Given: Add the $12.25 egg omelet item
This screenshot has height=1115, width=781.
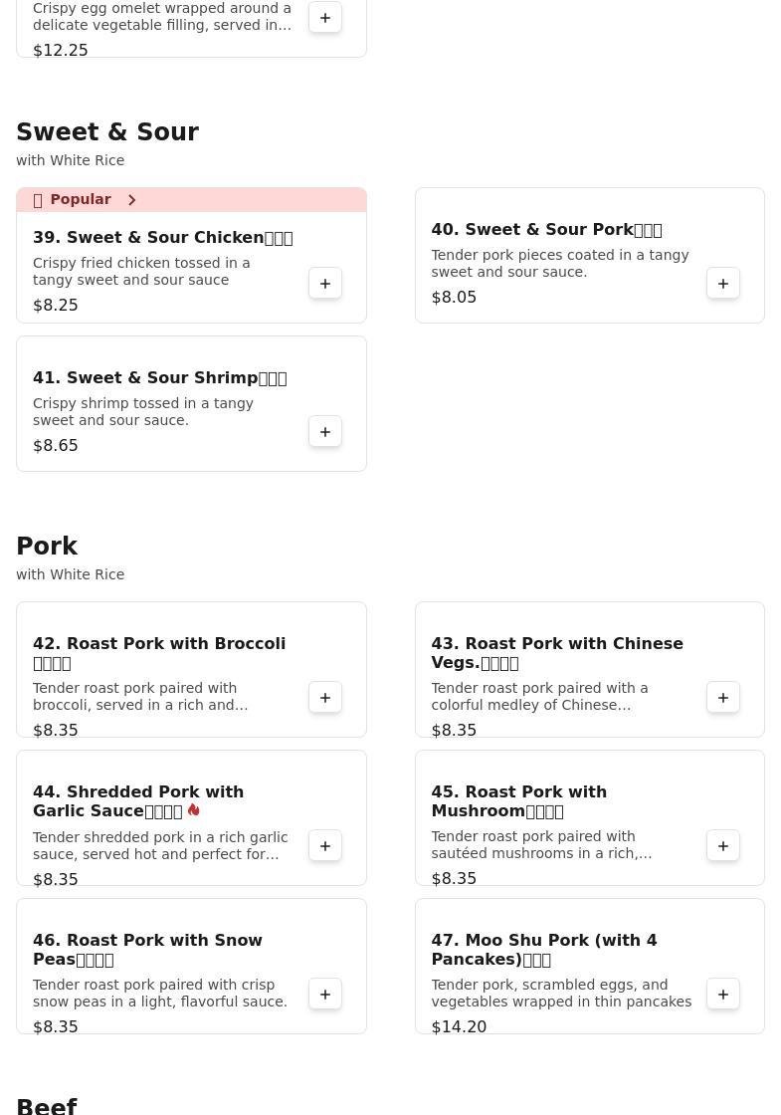Looking at the screenshot, I should 325,18.
